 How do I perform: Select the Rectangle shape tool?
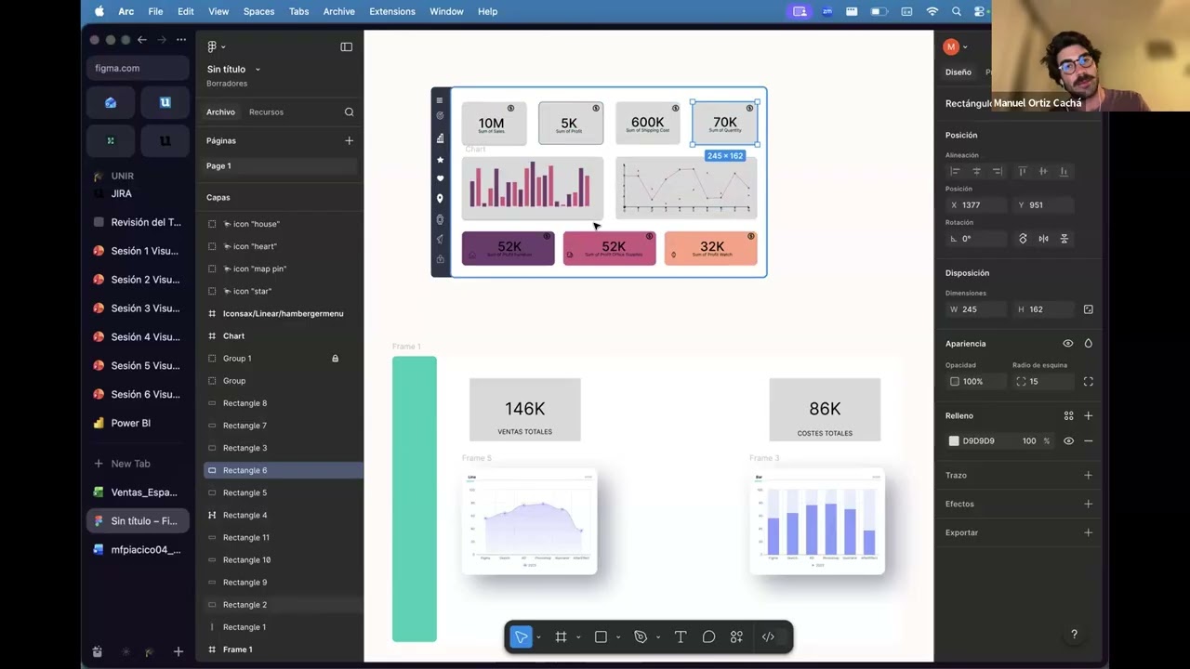coord(601,636)
